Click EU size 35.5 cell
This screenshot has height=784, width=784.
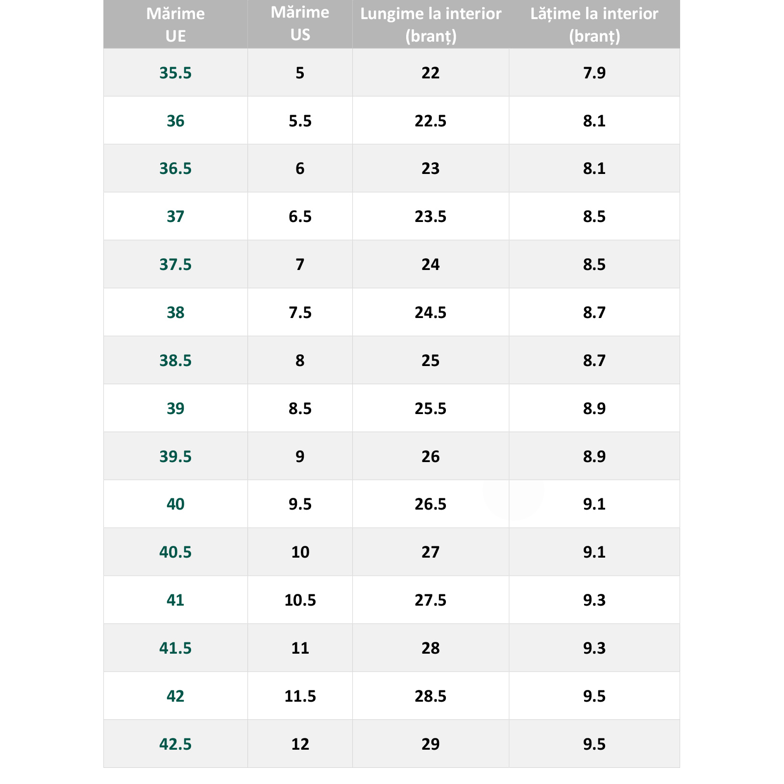point(175,73)
